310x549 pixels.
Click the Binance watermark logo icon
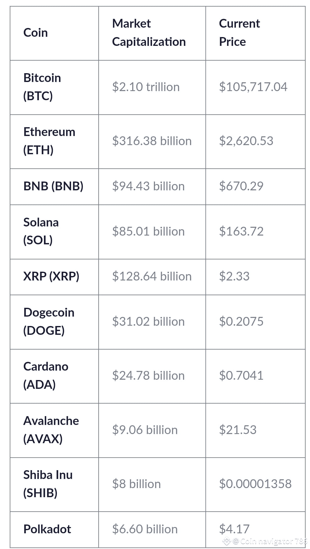227,541
